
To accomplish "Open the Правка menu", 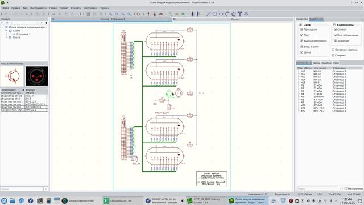I will (x=16, y=8).
